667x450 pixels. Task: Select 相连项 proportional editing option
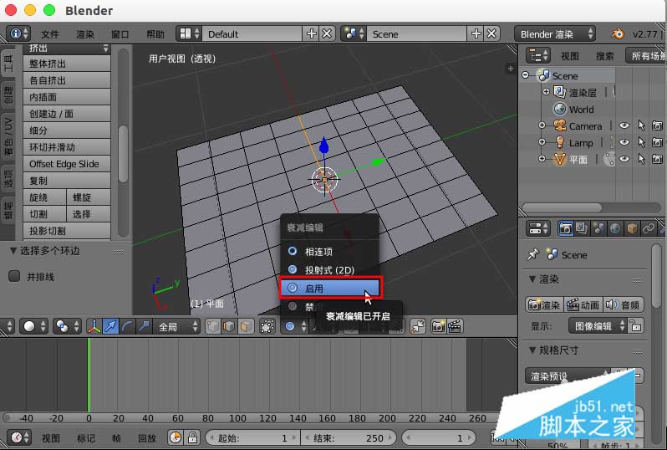coord(329,252)
